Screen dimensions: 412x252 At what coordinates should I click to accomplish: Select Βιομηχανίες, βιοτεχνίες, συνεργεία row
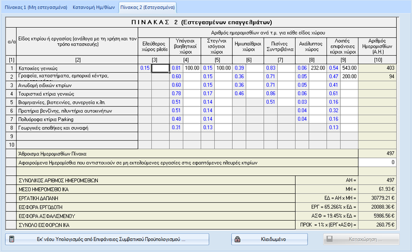click(x=77, y=102)
